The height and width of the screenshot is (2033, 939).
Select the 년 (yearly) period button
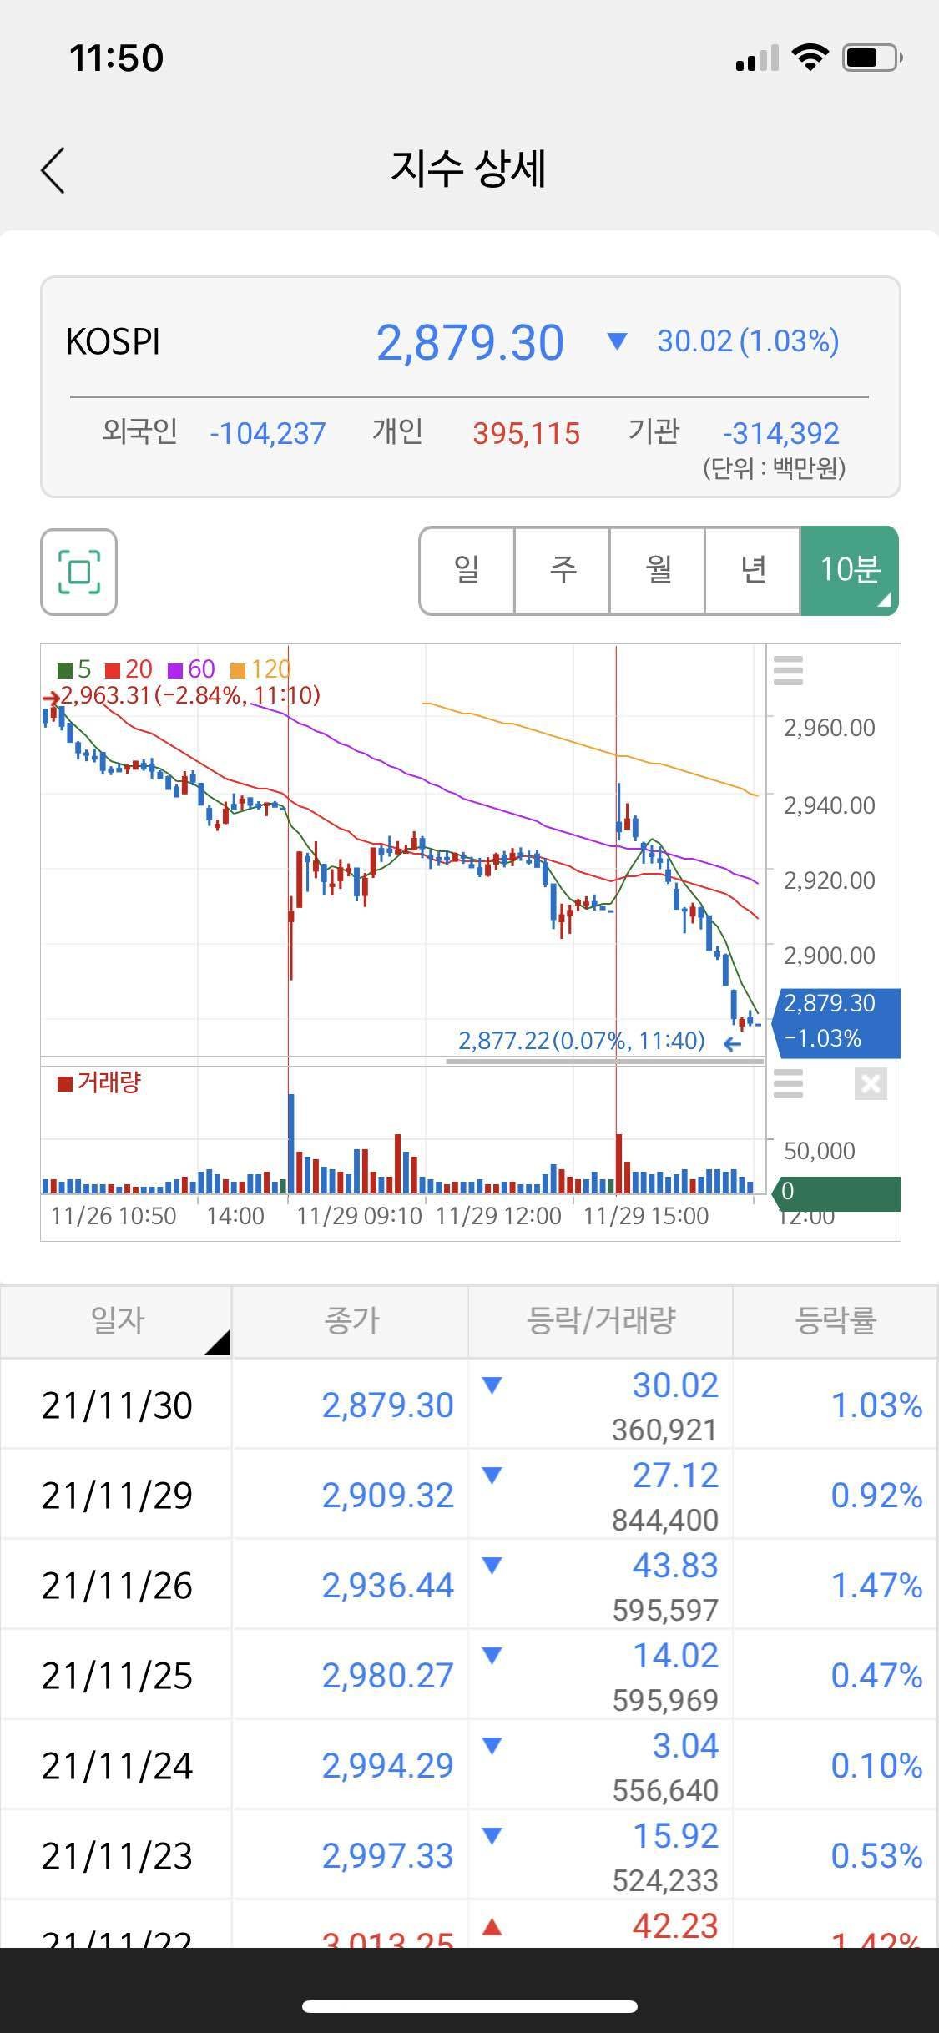[753, 571]
